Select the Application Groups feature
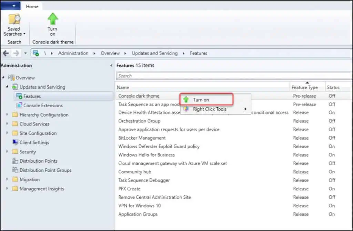The image size is (353, 231). click(x=233, y=214)
